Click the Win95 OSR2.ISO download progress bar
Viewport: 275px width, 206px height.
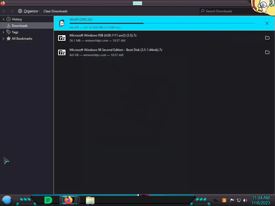pos(162,23)
